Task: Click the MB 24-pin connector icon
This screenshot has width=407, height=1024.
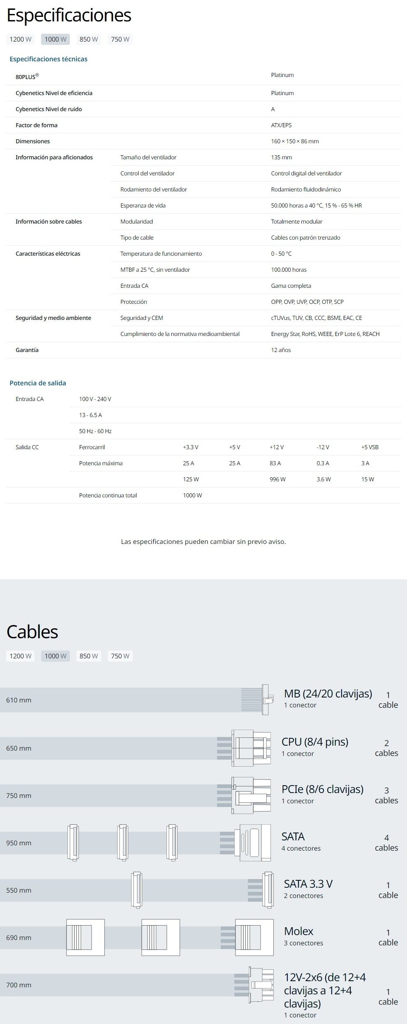Action: pyautogui.click(x=265, y=700)
